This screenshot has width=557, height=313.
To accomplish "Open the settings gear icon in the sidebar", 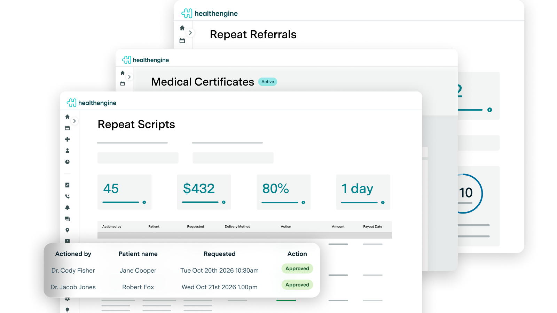I will pos(68,299).
